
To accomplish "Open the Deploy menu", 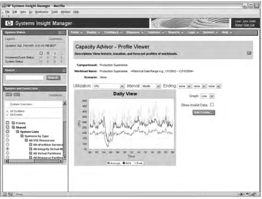I will tap(93, 32).
